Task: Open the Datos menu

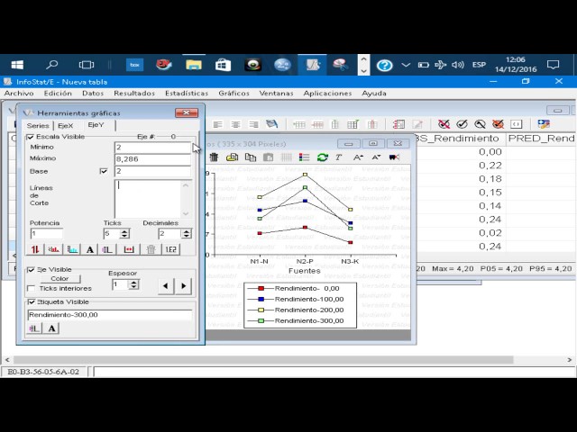Action: [x=93, y=94]
